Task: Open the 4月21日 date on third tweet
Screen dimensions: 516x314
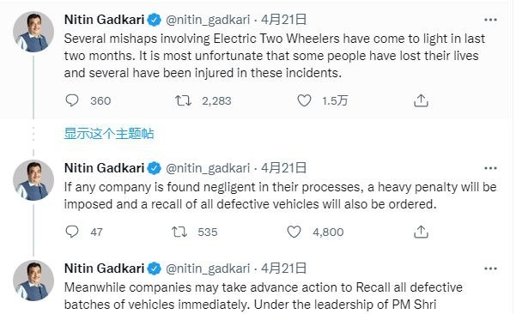Action: [x=283, y=269]
